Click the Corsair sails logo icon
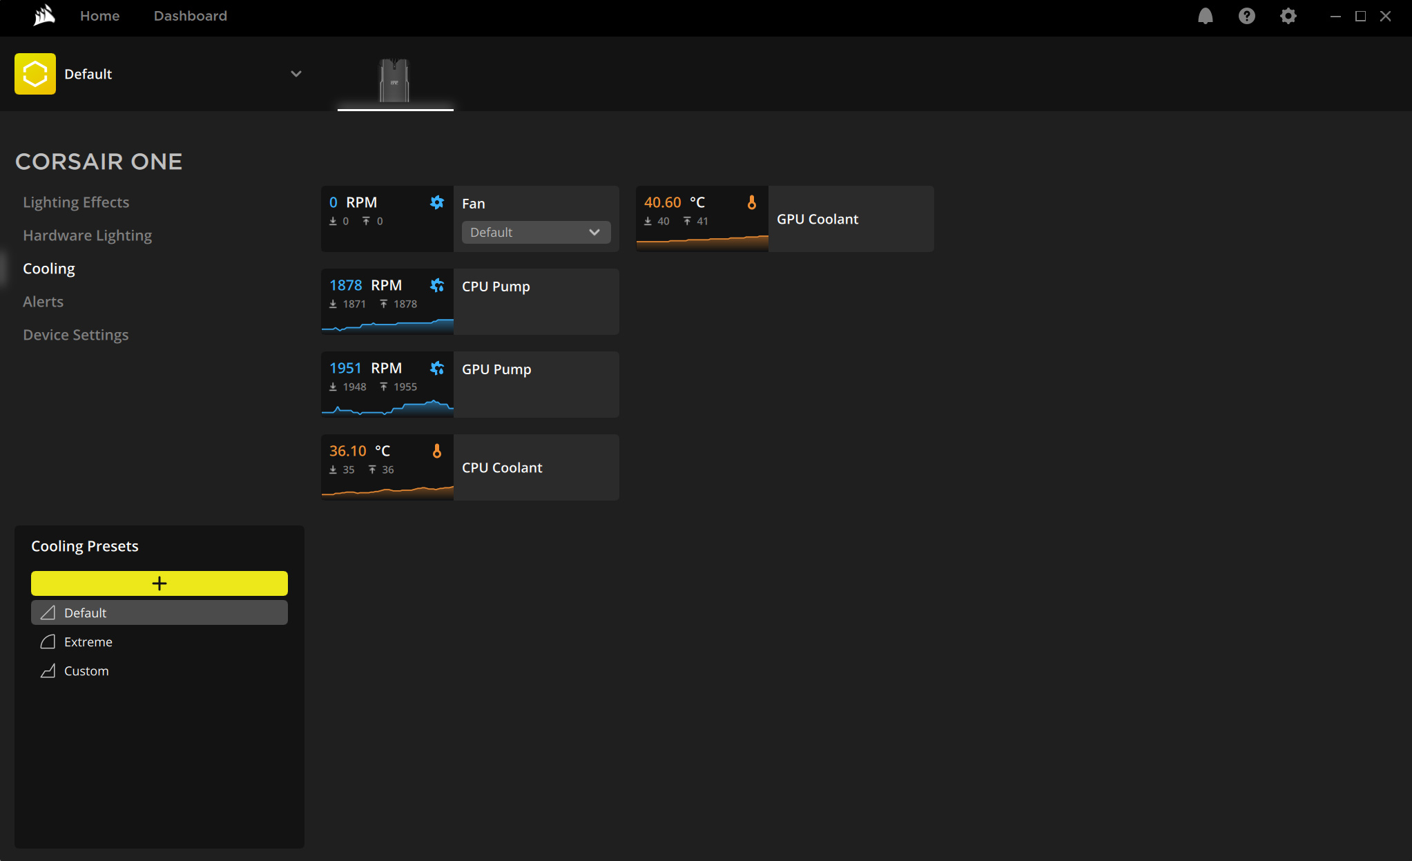This screenshot has height=861, width=1412. (x=44, y=15)
